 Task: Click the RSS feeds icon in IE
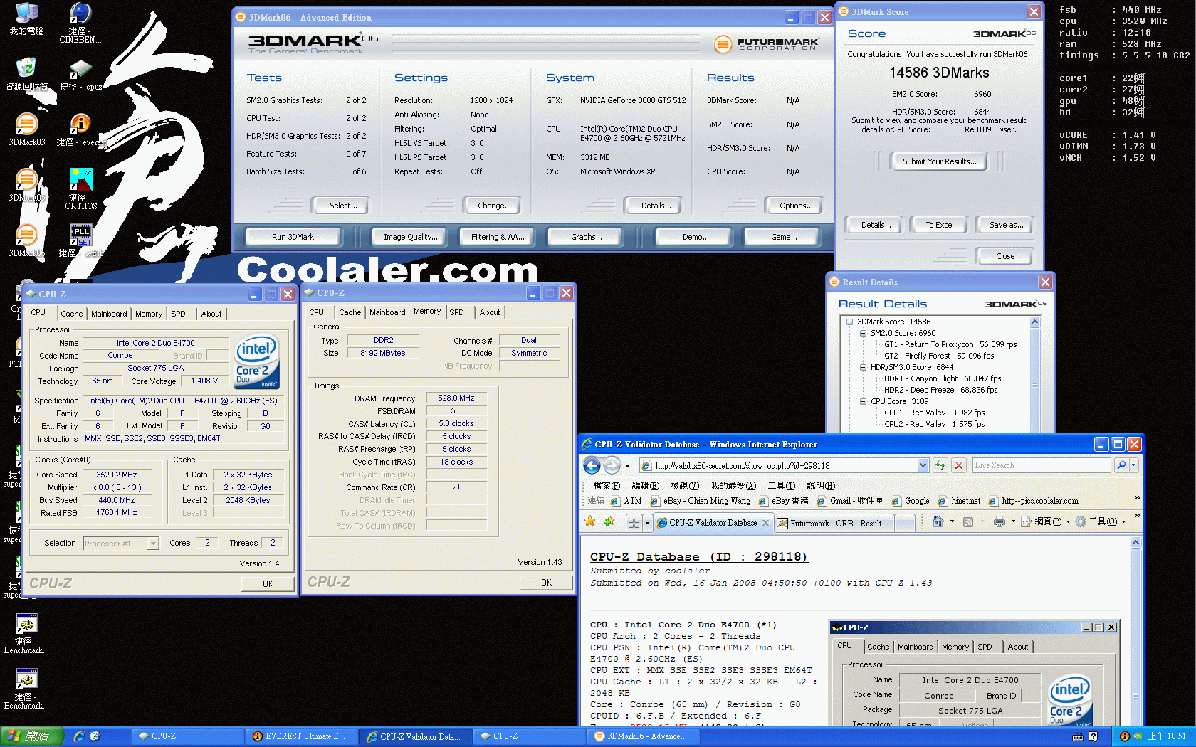click(968, 522)
